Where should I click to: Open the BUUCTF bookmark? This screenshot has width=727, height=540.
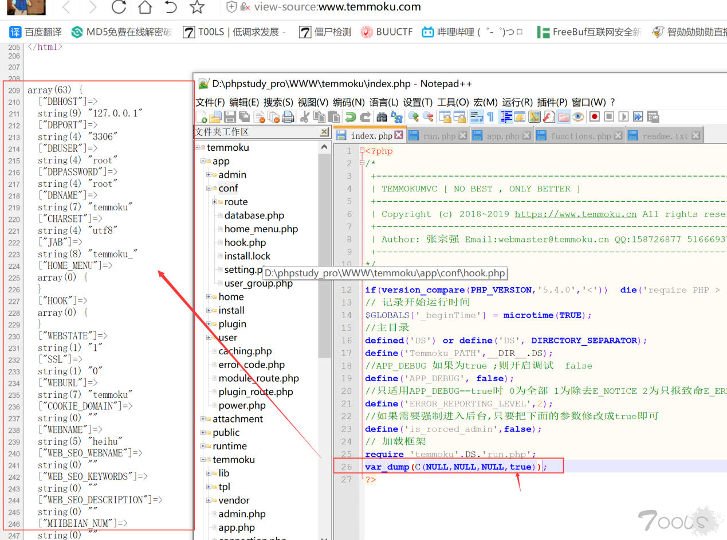(x=387, y=32)
